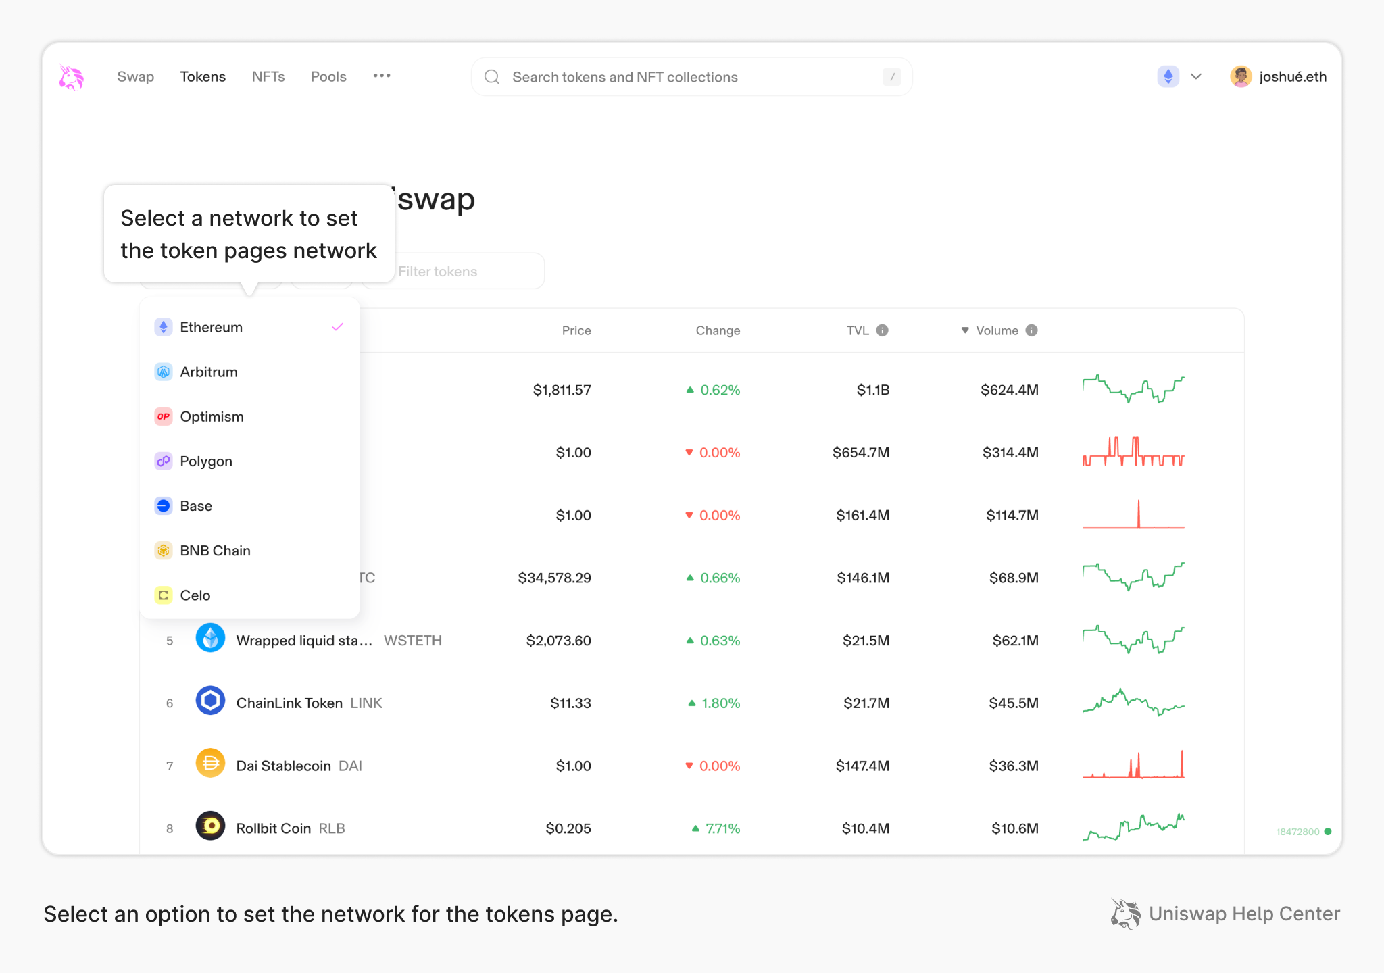Click the 0.62% change value

720,390
